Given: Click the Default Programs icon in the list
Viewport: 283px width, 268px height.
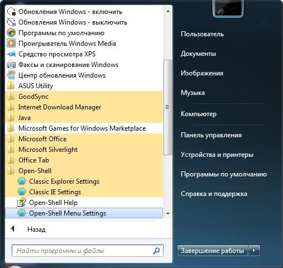Looking at the screenshot, I should click(x=11, y=33).
